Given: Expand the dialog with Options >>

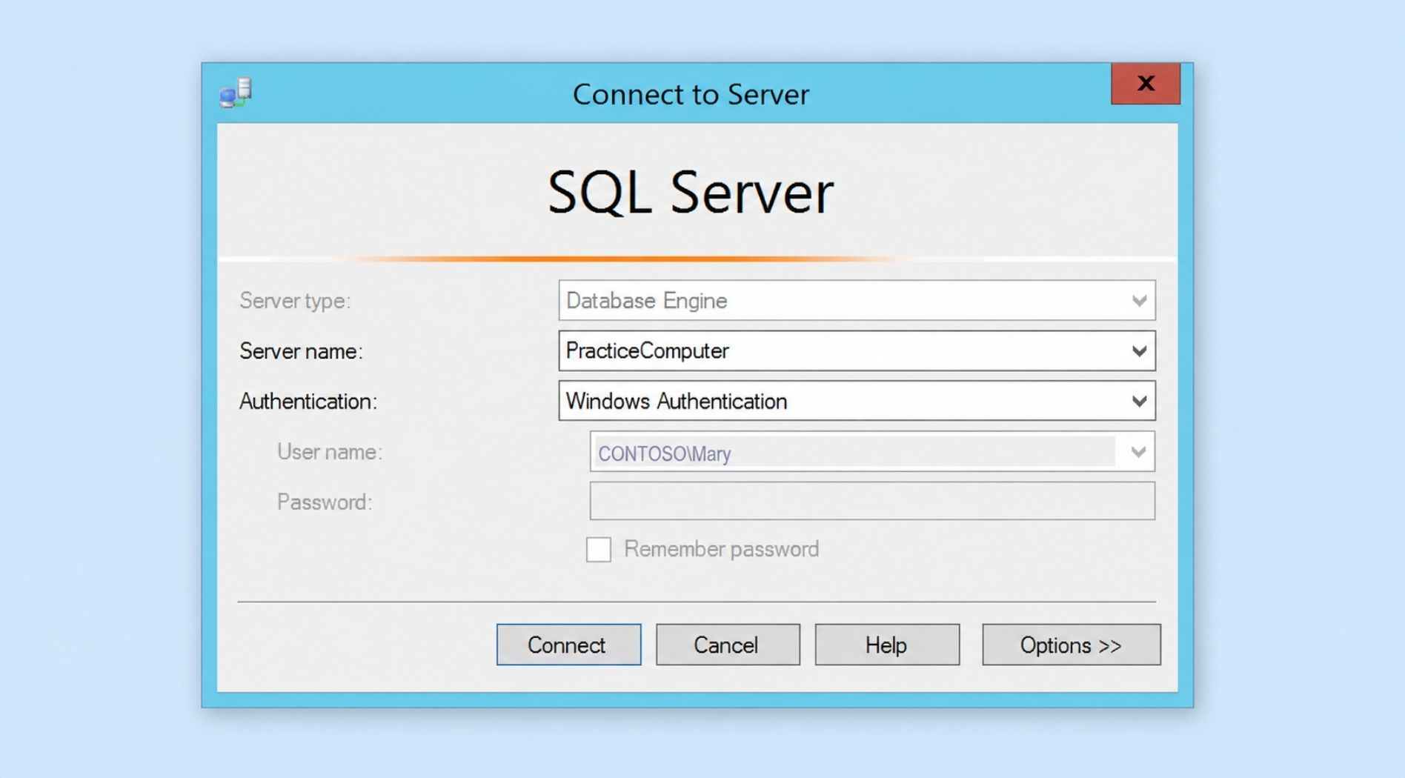Looking at the screenshot, I should [1072, 645].
